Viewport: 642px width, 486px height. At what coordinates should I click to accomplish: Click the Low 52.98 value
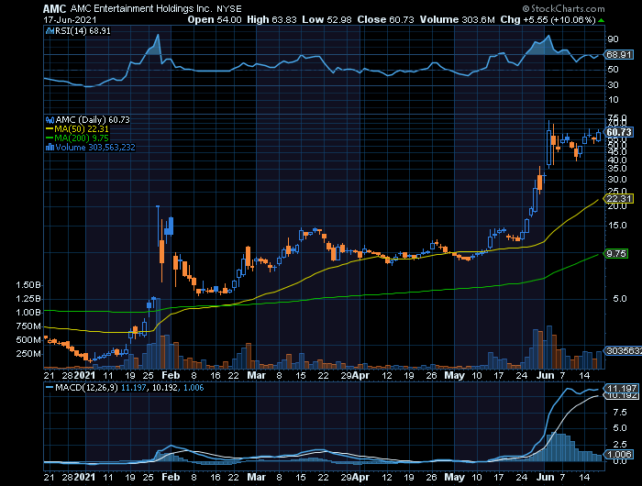point(327,19)
